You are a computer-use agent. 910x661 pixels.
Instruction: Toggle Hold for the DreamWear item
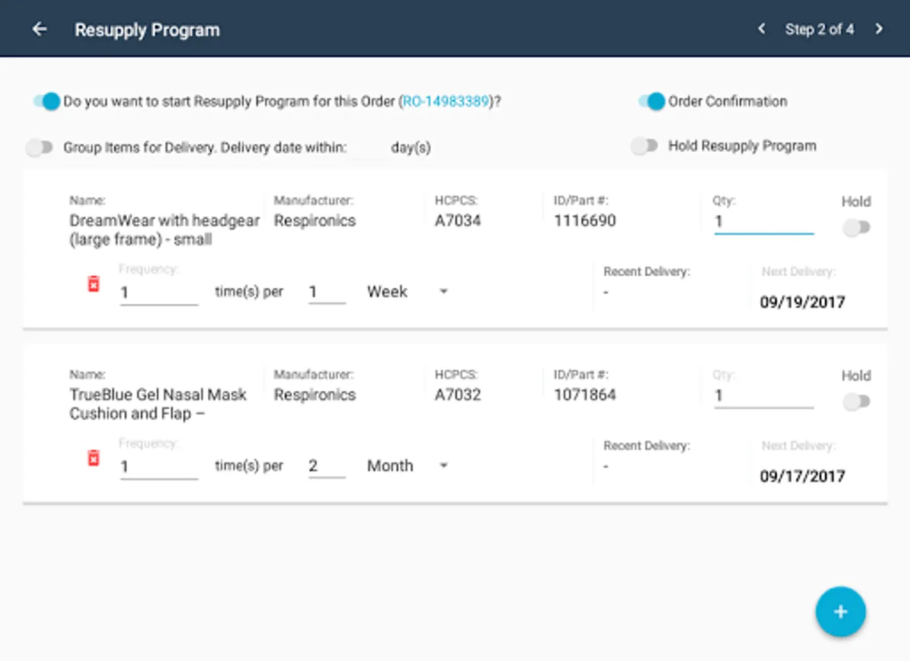pyautogui.click(x=856, y=228)
